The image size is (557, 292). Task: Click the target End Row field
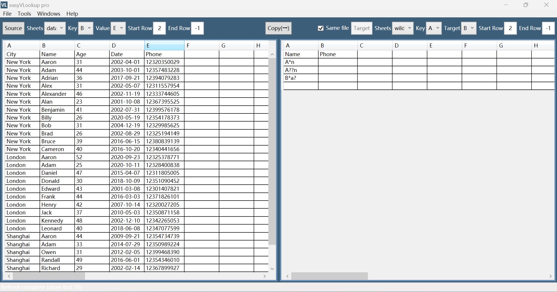click(x=548, y=28)
